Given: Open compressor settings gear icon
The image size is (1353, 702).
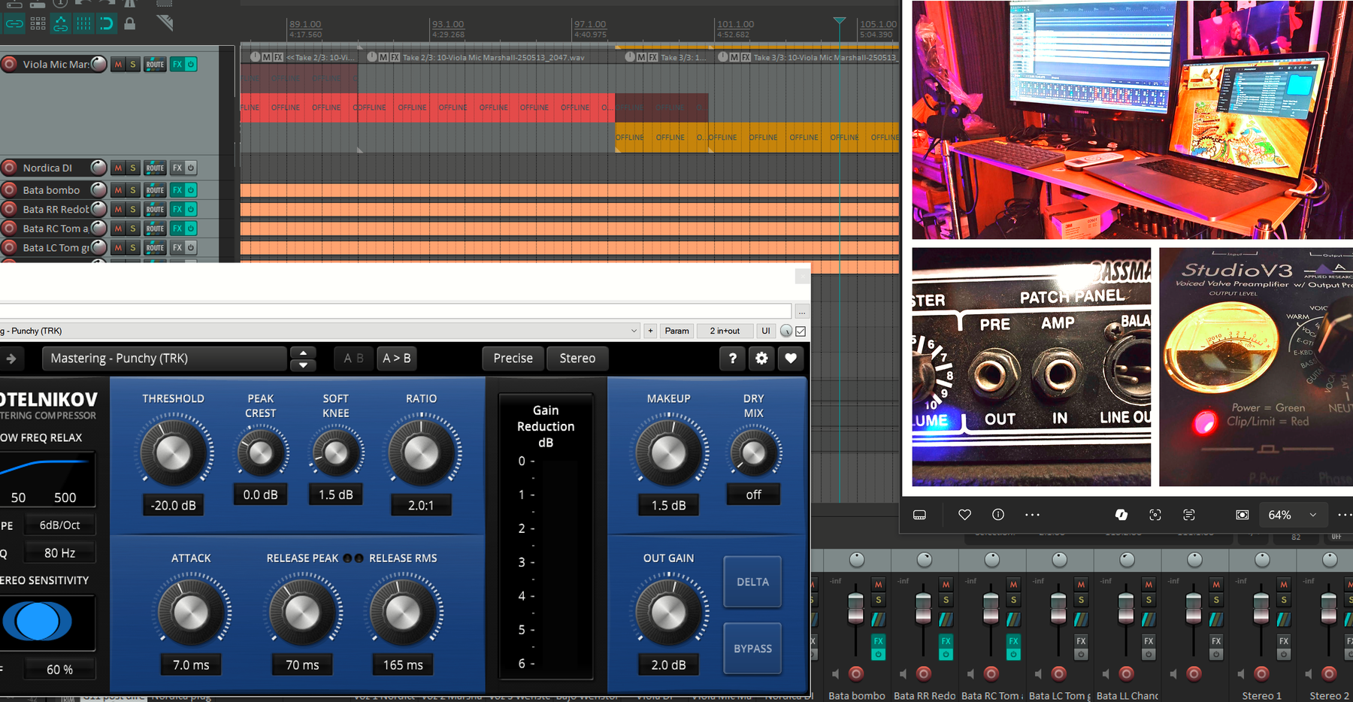Looking at the screenshot, I should click(x=761, y=359).
